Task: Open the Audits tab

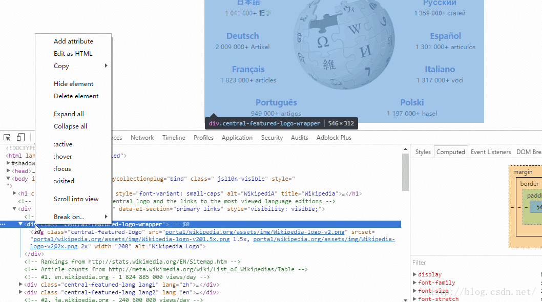Action: (299, 138)
